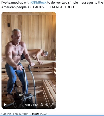
Task: Open the @KidRock mention link
Action: click(x=39, y=3)
